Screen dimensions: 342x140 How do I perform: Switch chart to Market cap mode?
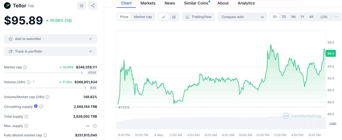pos(143,17)
